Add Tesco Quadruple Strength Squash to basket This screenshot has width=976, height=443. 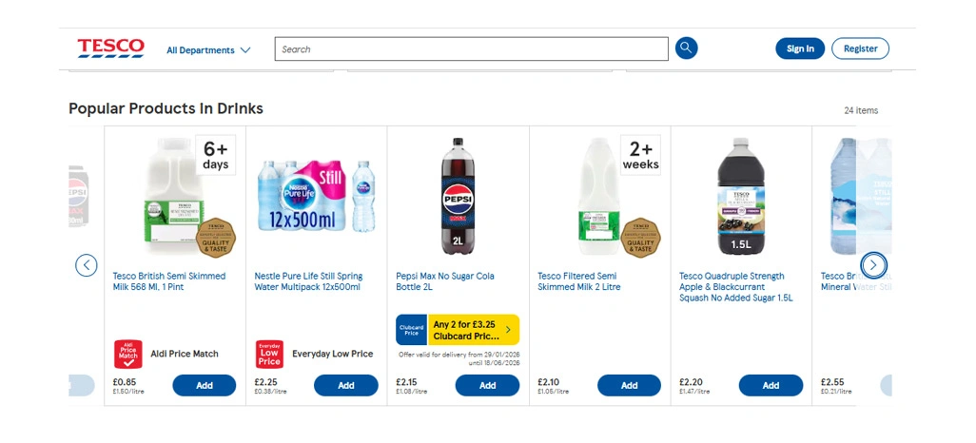771,385
